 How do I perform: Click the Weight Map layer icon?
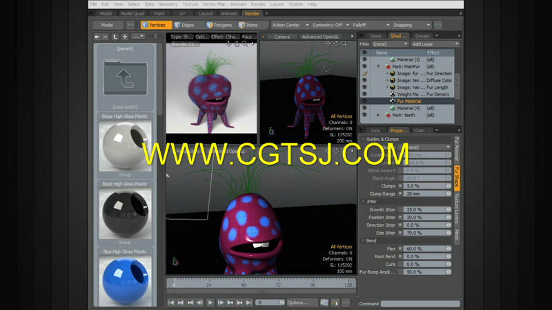(x=393, y=94)
